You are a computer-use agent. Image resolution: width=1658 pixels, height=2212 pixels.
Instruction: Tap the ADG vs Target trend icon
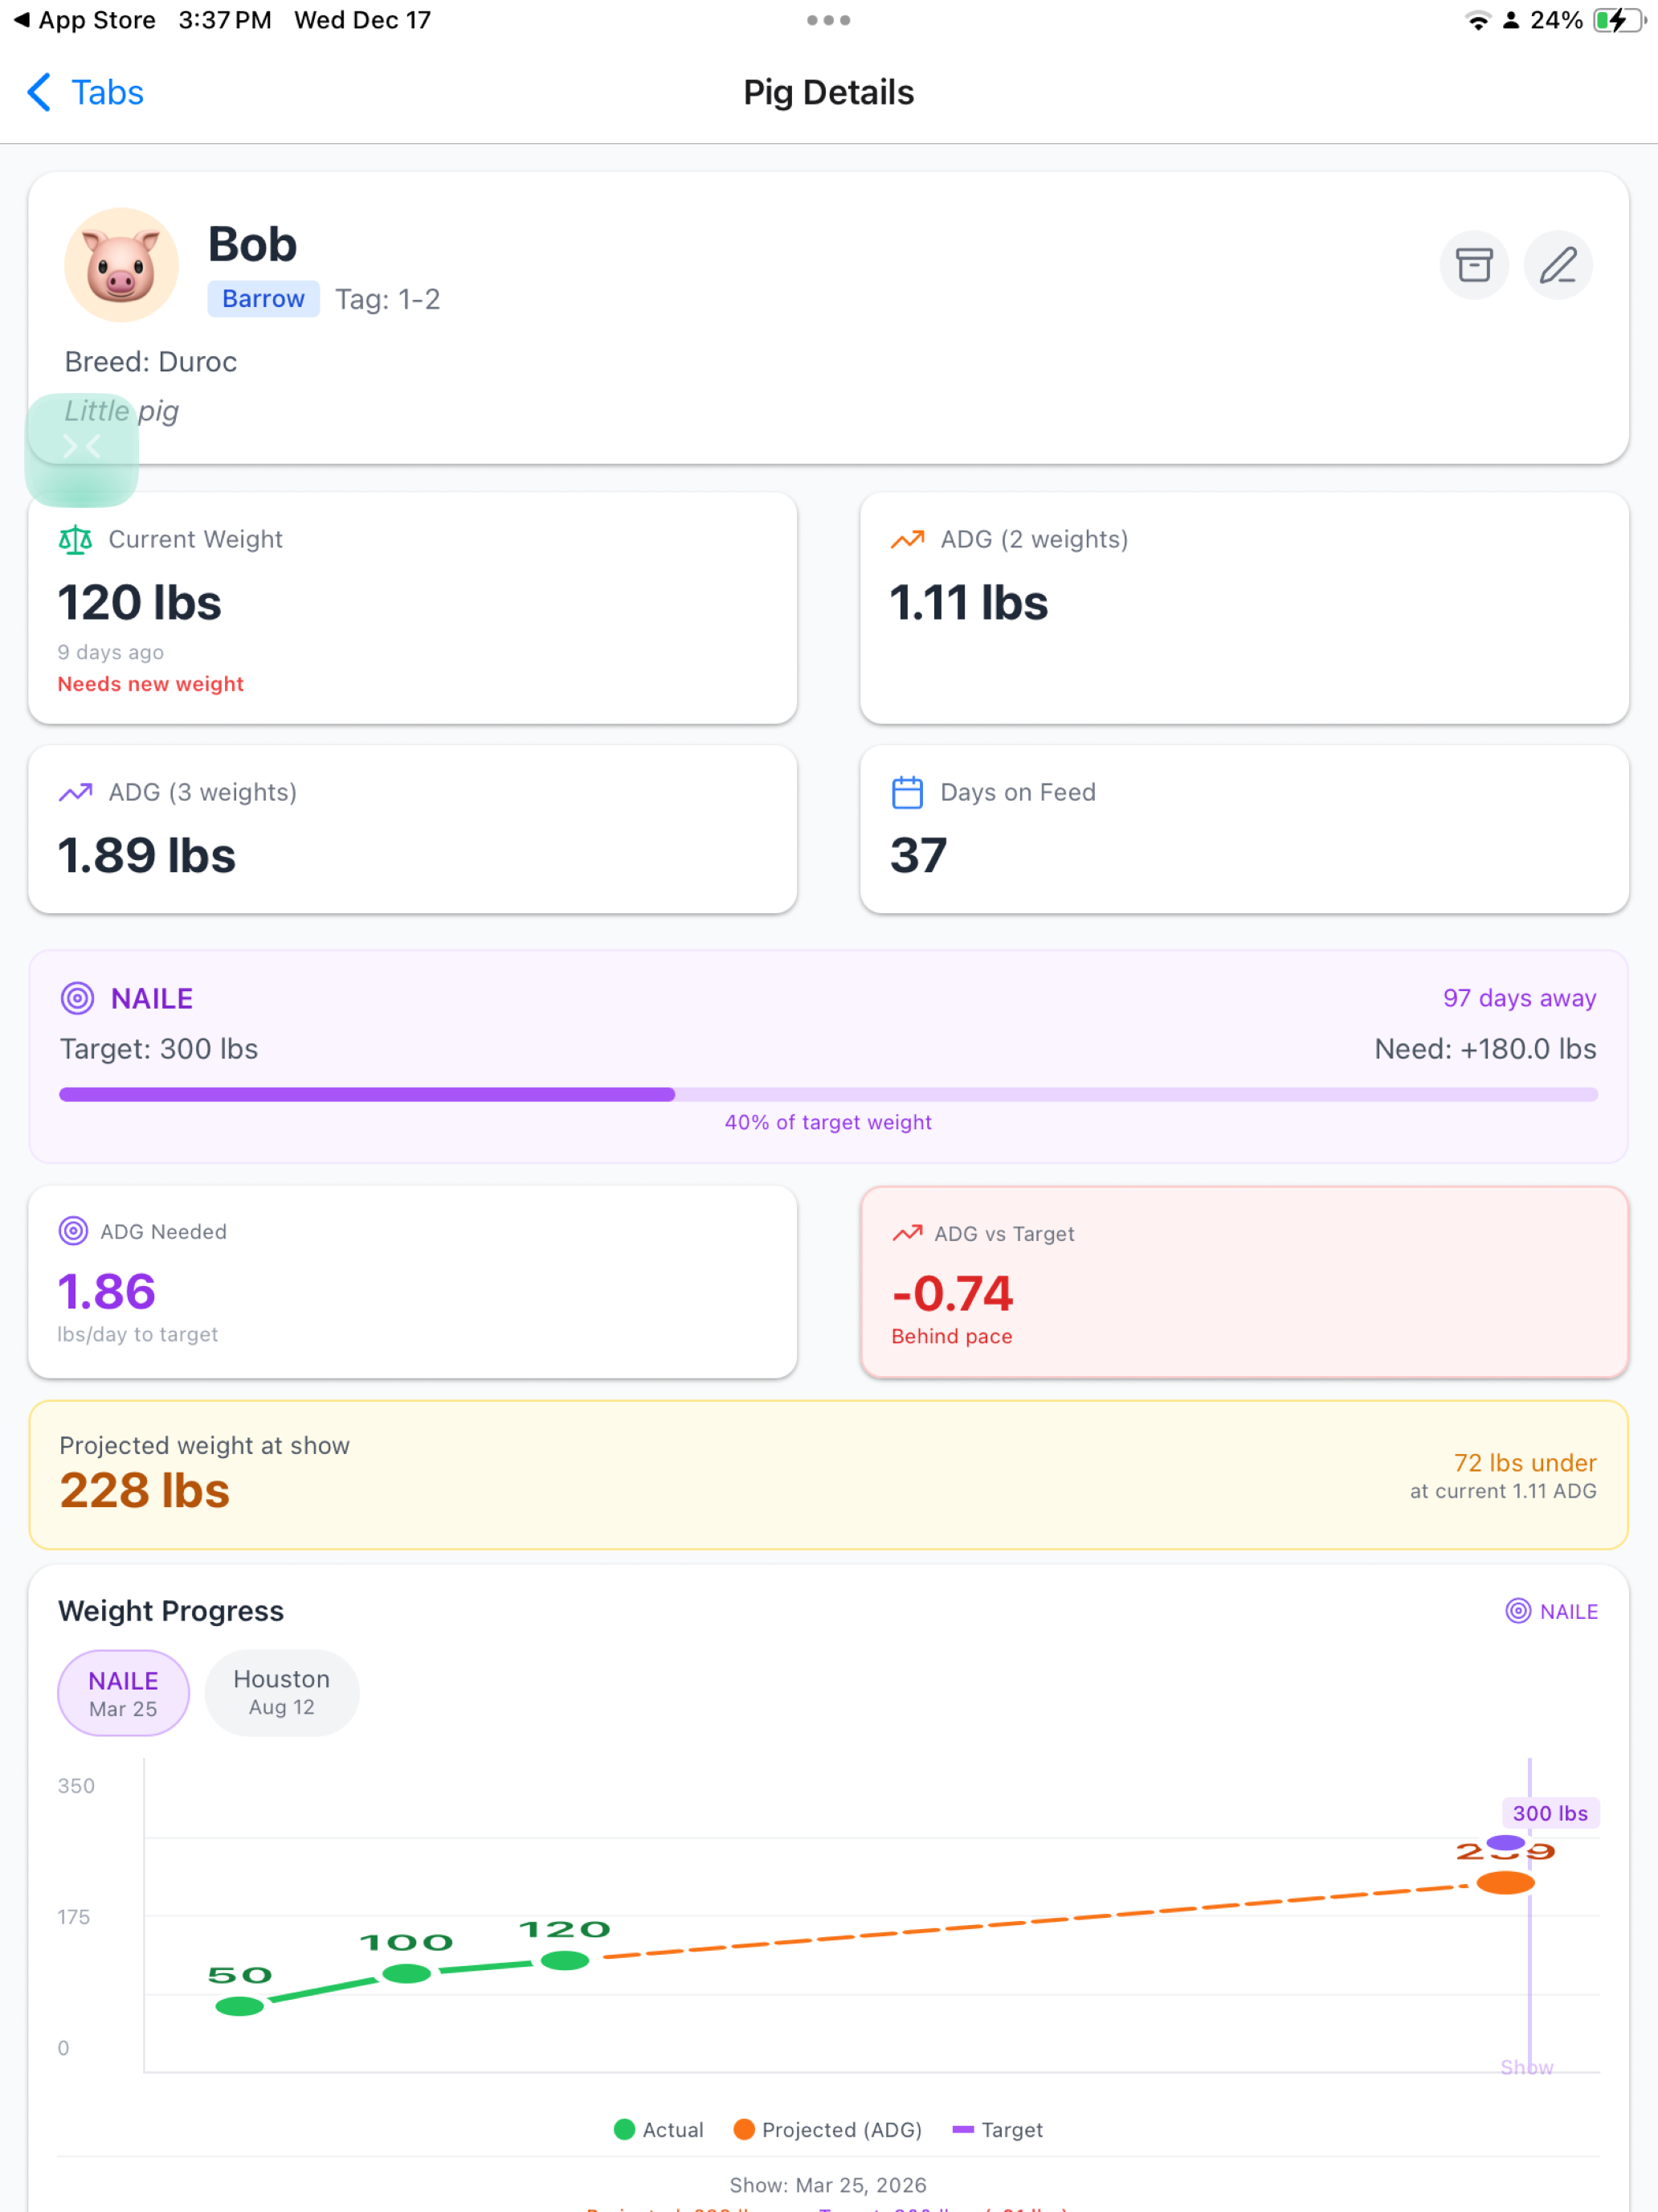(x=908, y=1234)
